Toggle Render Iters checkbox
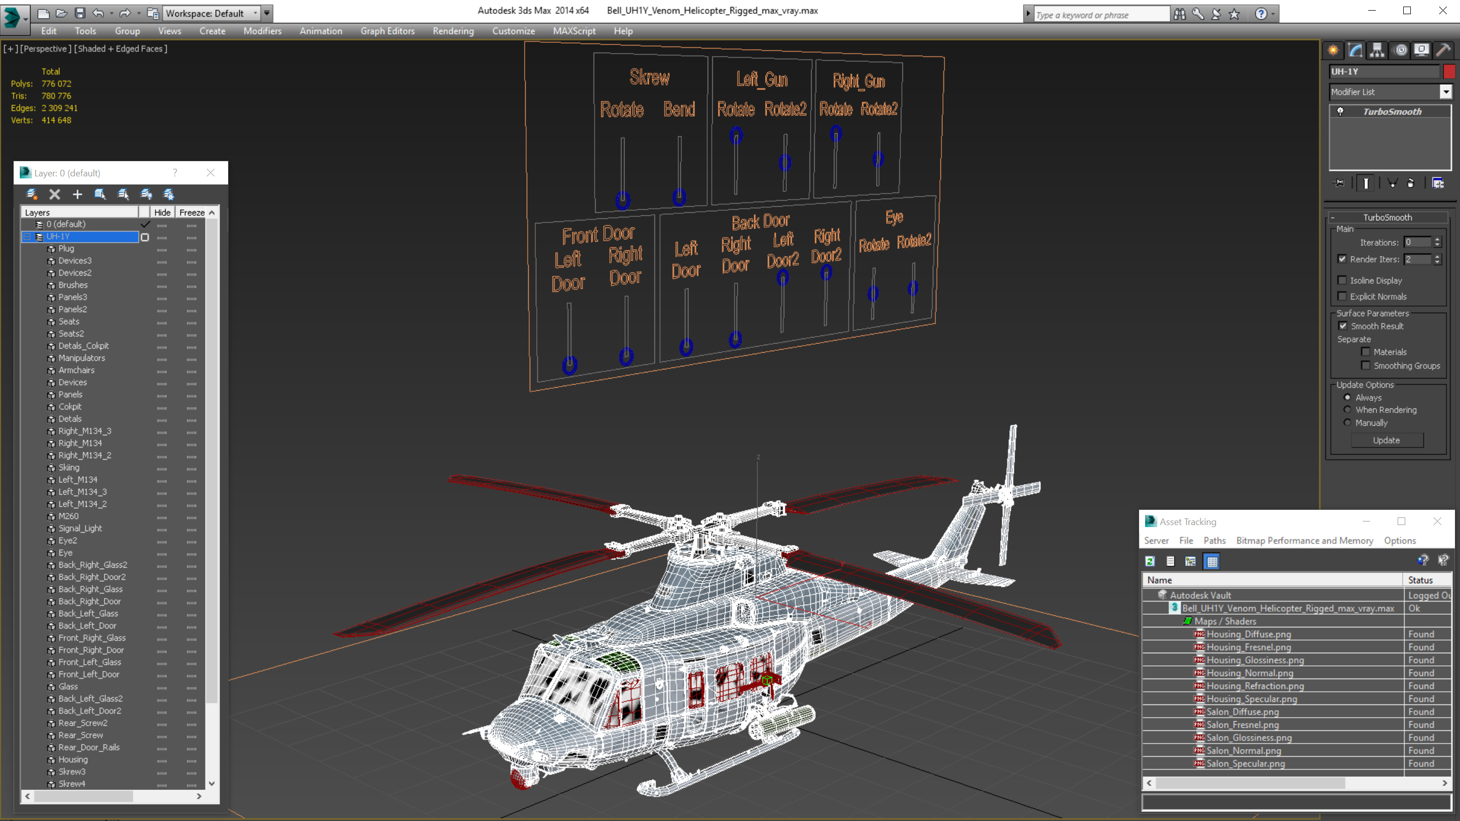Screen dimensions: 1460x821 click(1342, 259)
